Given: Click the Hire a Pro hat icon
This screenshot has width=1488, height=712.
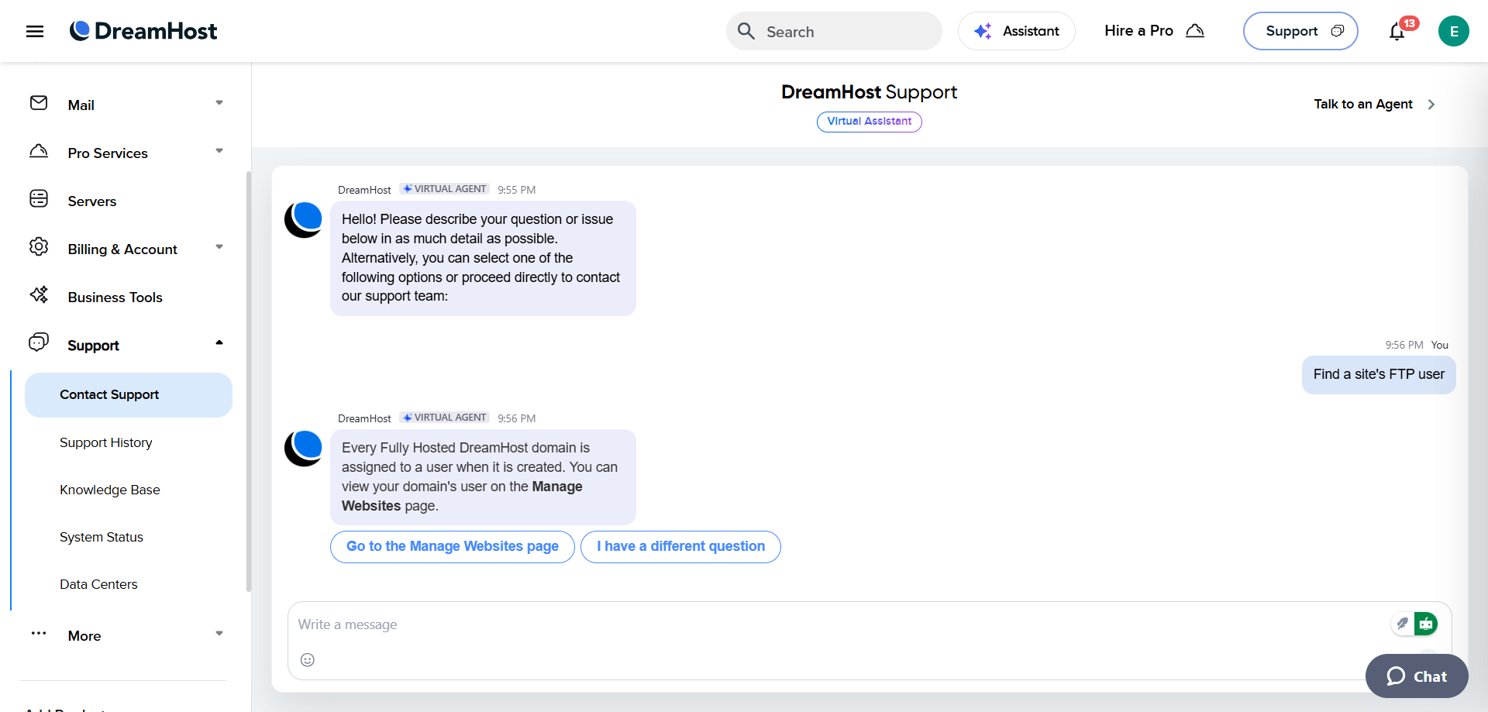Looking at the screenshot, I should tap(1195, 31).
